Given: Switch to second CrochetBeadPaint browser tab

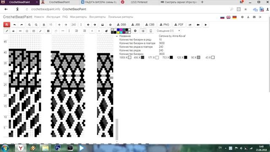Looking at the screenshot, I should tap(59, 2).
